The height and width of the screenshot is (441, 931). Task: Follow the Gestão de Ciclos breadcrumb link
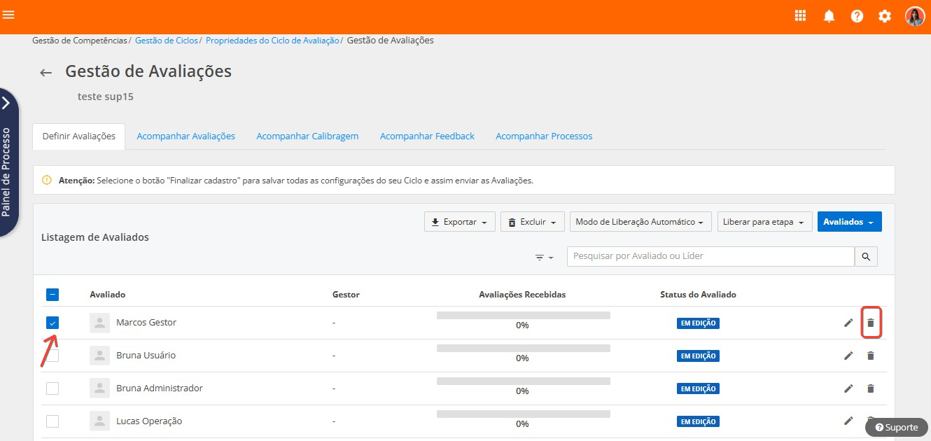[166, 41]
